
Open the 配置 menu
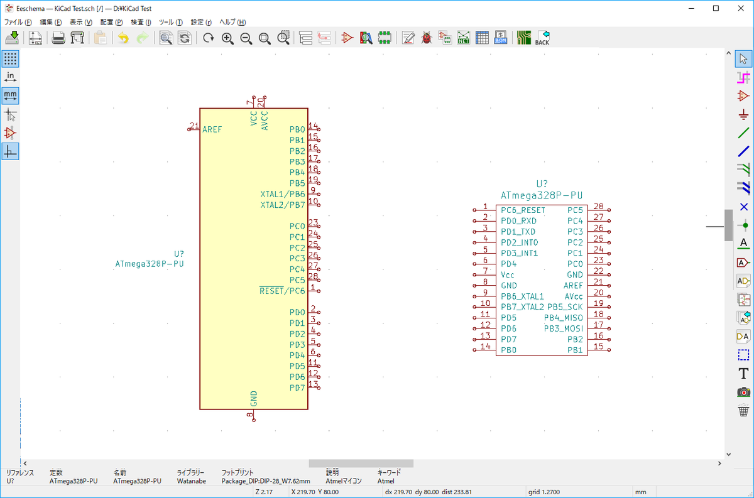[111, 22]
